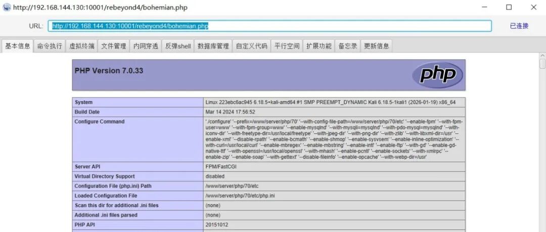The width and height of the screenshot is (546, 232).
Task: Click the vertical scrollbar thumb
Action: point(542,64)
